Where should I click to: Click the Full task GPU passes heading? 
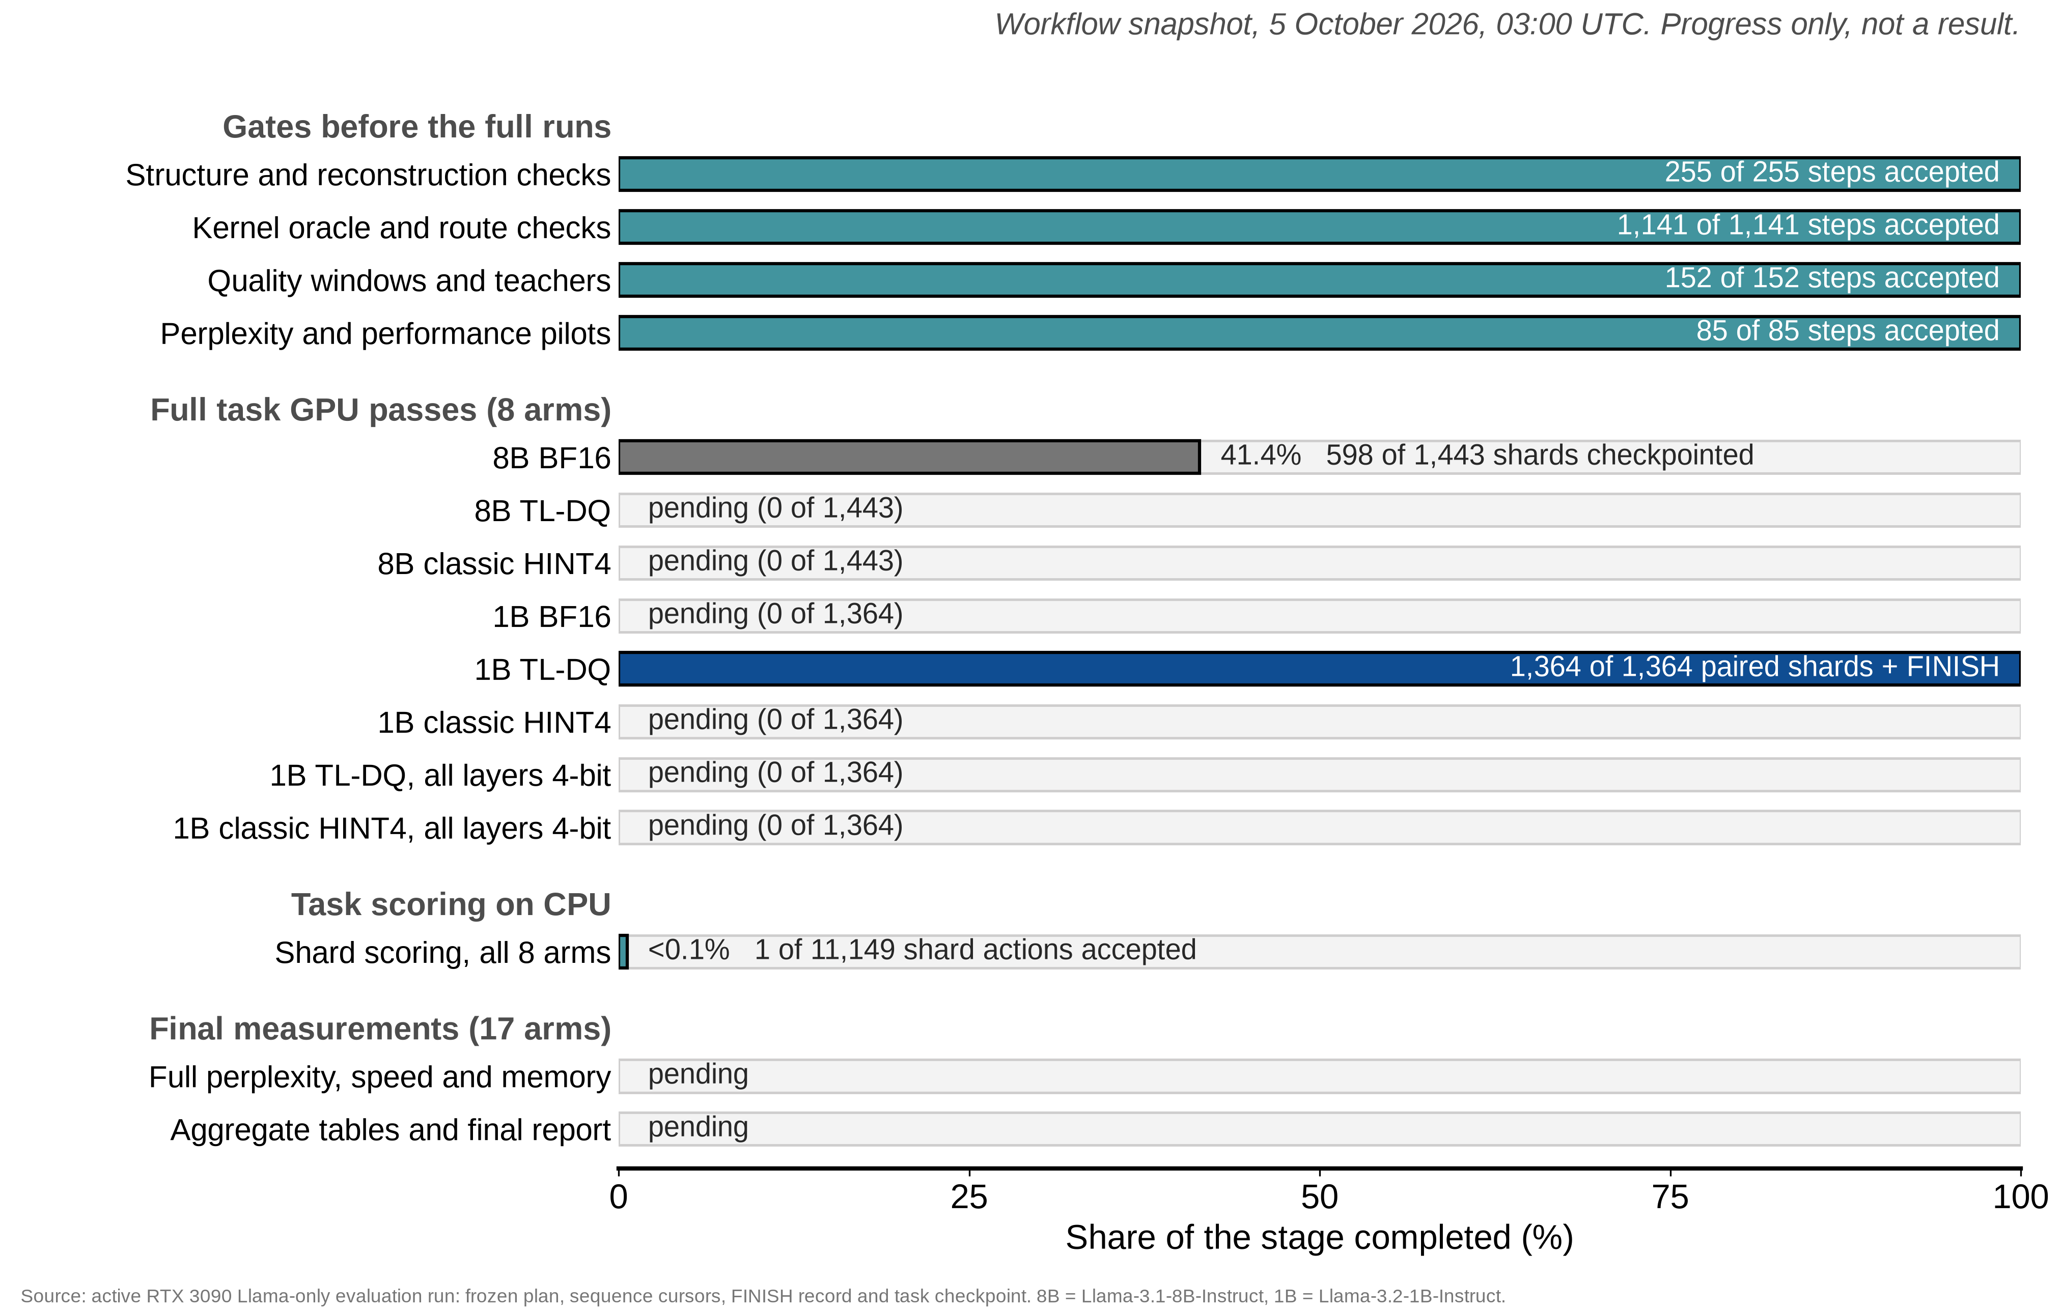(381, 410)
